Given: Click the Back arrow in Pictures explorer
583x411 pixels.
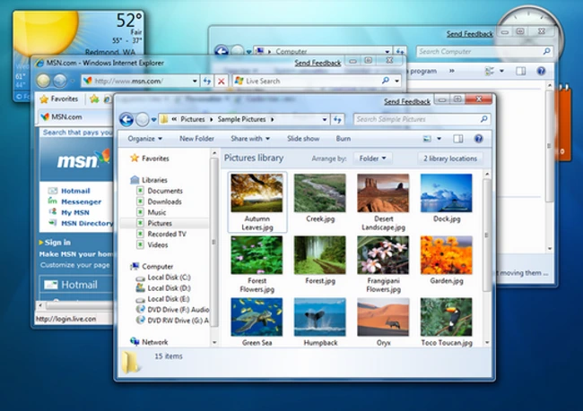Looking at the screenshot, I should tap(126, 119).
